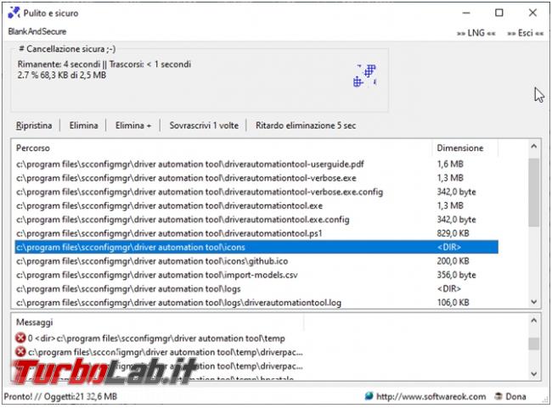Select driverautomationtool-verbose.exe row

click(256, 178)
